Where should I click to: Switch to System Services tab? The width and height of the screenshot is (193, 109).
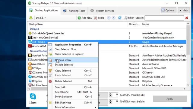102,11
